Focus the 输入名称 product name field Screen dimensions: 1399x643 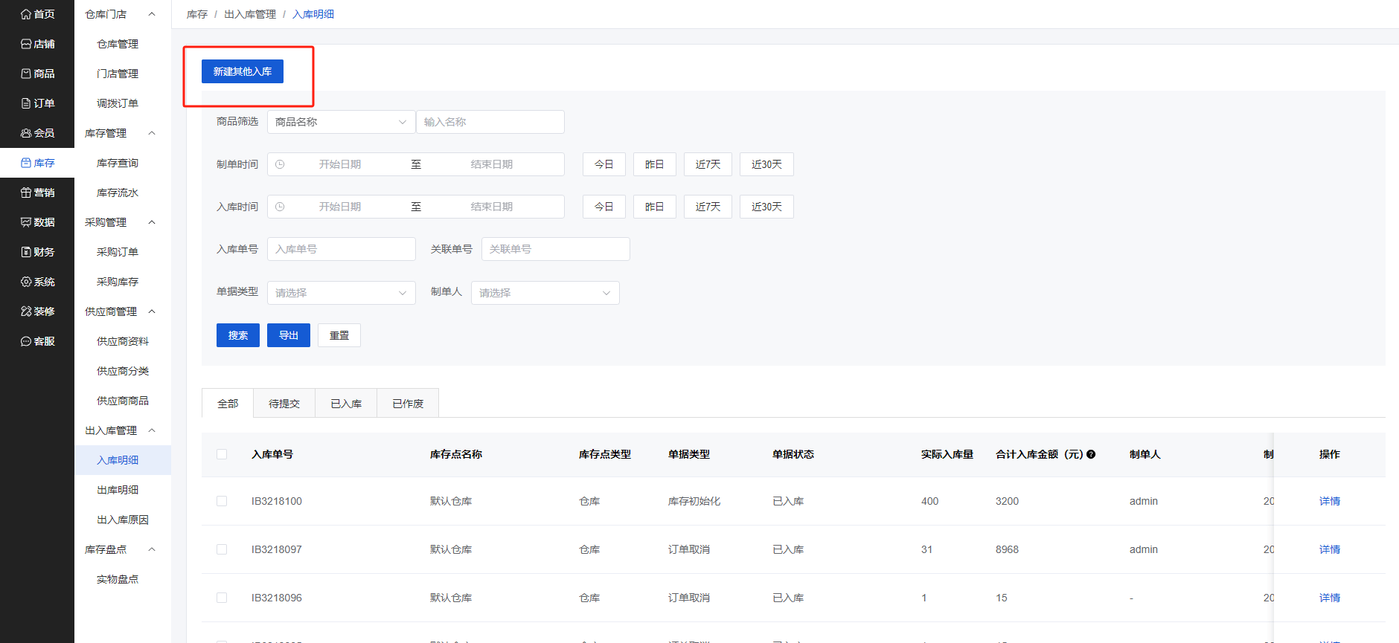pyautogui.click(x=490, y=122)
